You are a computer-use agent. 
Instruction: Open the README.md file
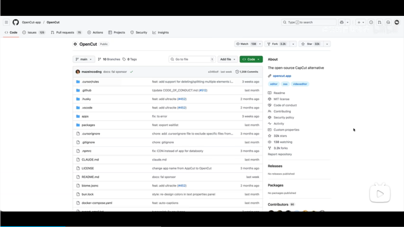90,177
